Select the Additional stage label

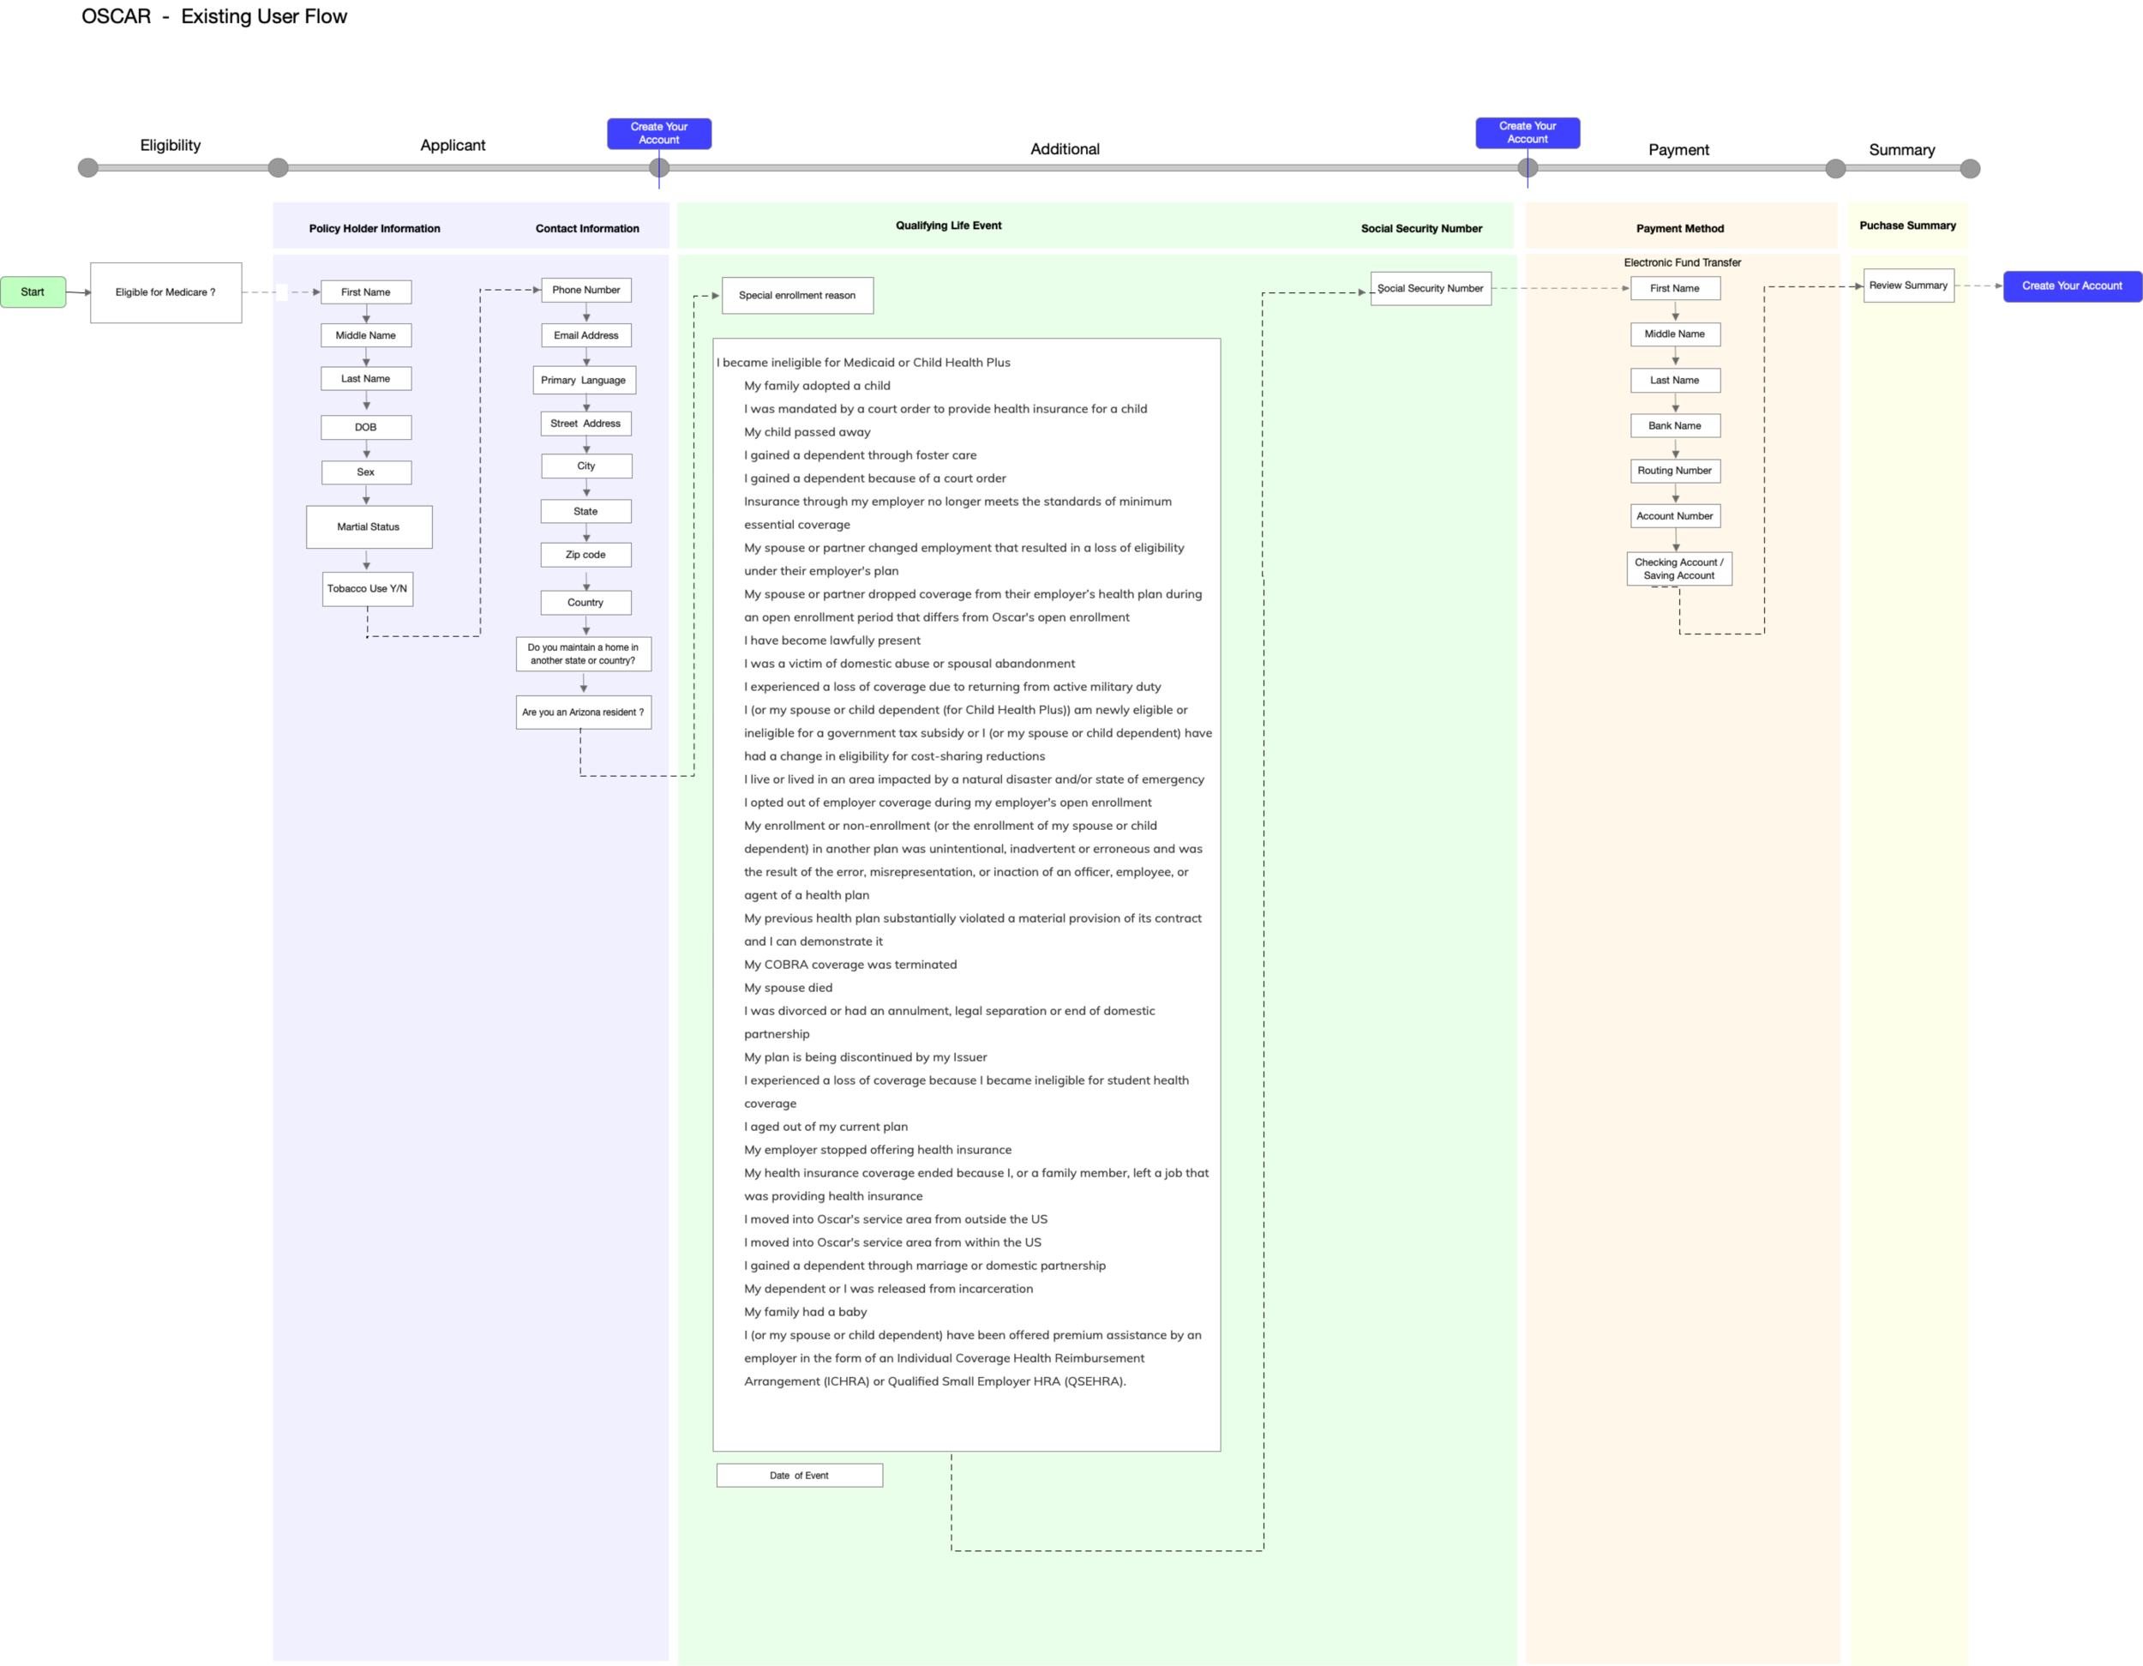[1065, 149]
